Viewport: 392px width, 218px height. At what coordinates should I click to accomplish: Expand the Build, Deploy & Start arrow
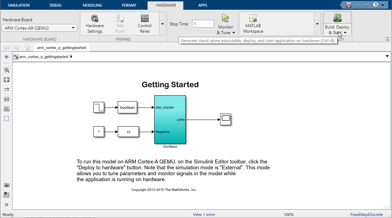(x=345, y=33)
